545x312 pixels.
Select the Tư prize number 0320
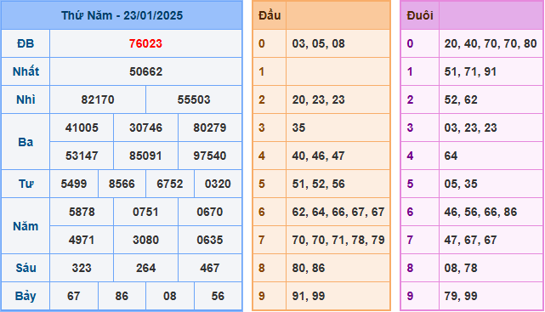tap(218, 184)
